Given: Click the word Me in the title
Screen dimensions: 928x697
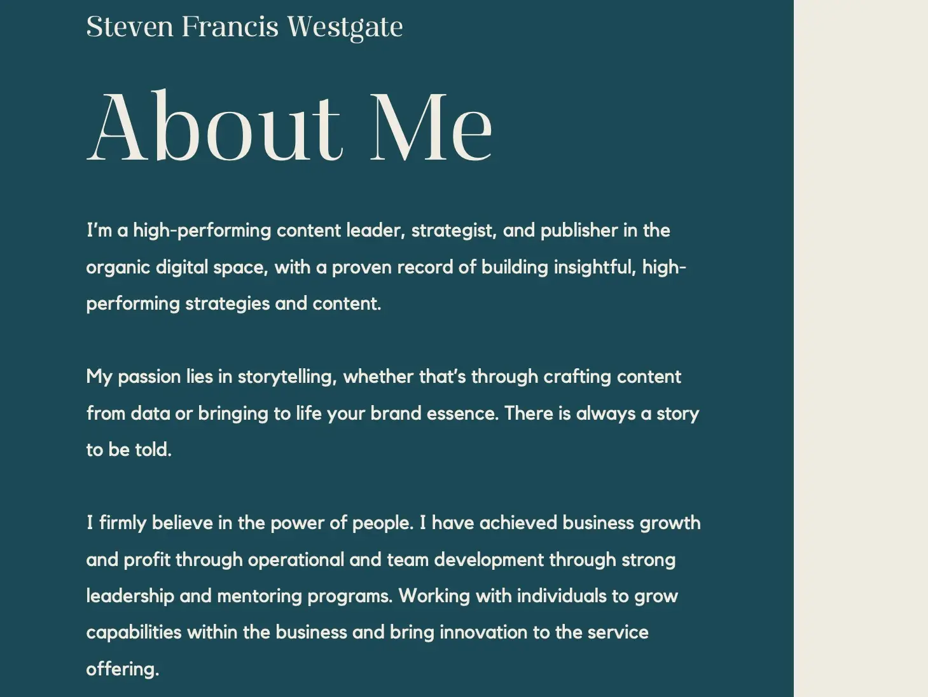Looking at the screenshot, I should (431, 127).
